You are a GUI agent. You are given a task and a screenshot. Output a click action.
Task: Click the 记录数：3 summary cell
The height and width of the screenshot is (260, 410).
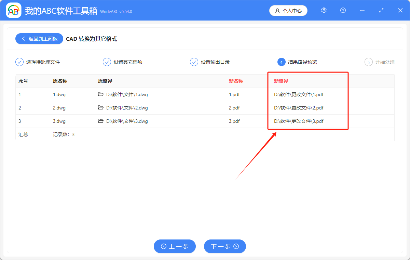(64, 134)
